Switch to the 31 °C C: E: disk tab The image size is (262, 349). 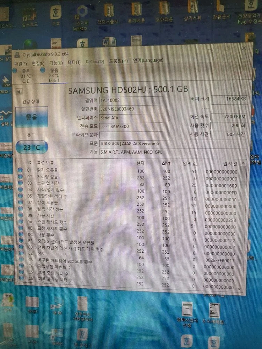tap(24, 76)
